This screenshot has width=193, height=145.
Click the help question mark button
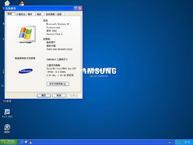pos(76,8)
